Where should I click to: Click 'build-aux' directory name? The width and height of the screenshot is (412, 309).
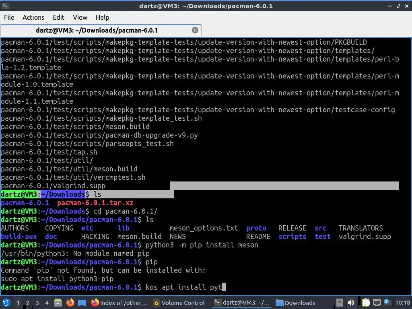(19, 237)
